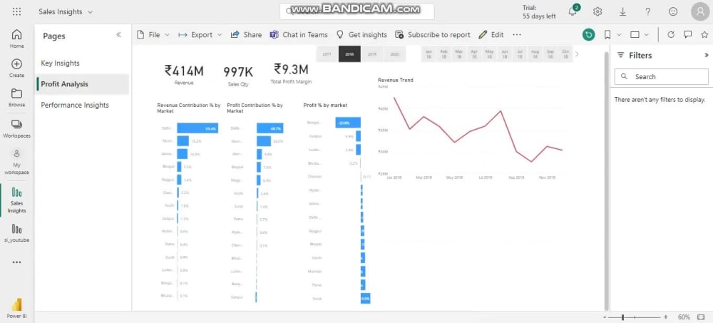The image size is (713, 323).
Task: Select the Aug 18 month slicer
Action: [535, 54]
